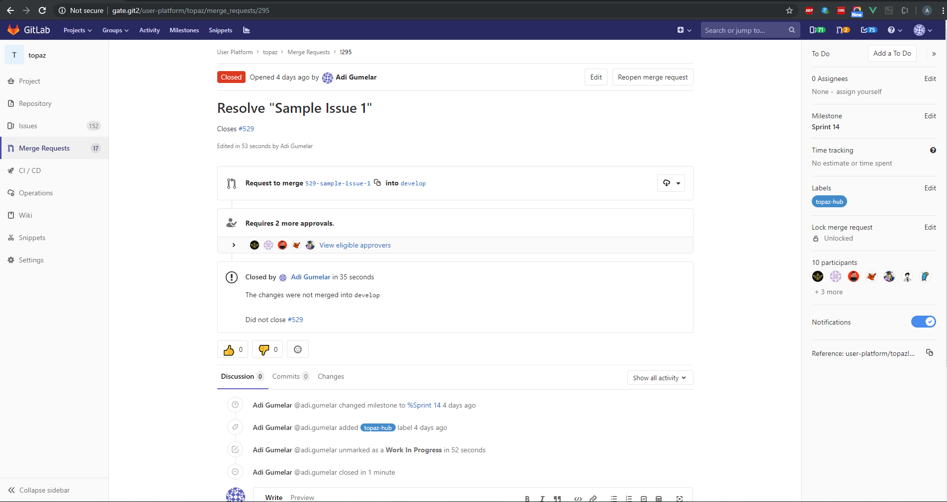Switch to the Changes tab
Viewport: 947px width, 502px height.
[331, 377]
